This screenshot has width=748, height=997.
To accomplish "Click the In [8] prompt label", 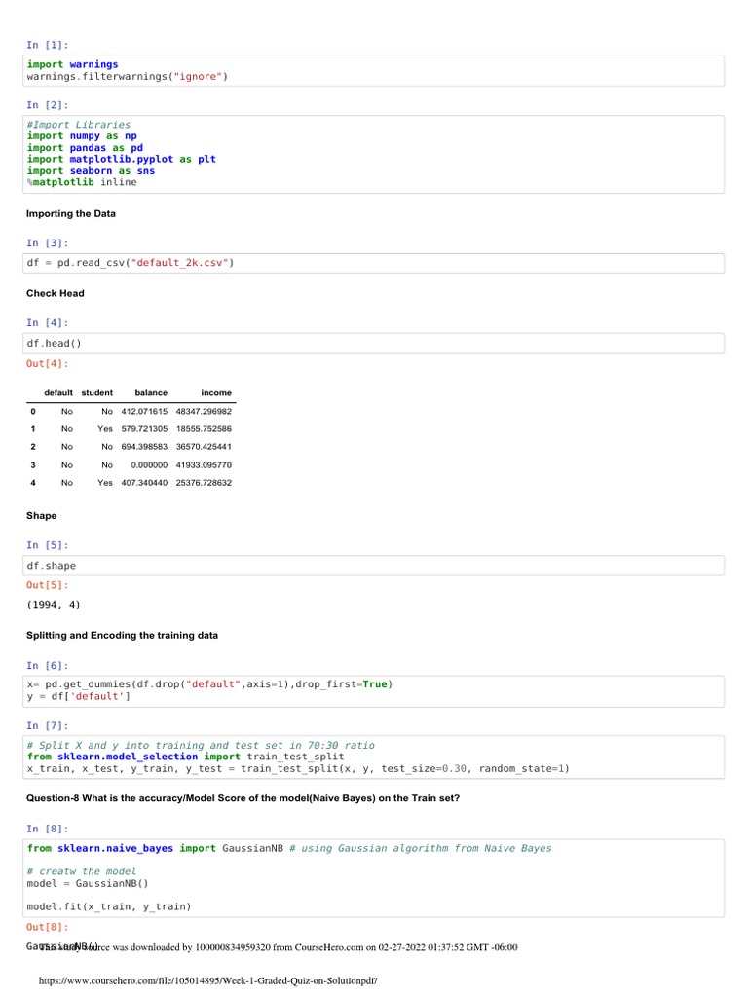I will pyautogui.click(x=47, y=830).
